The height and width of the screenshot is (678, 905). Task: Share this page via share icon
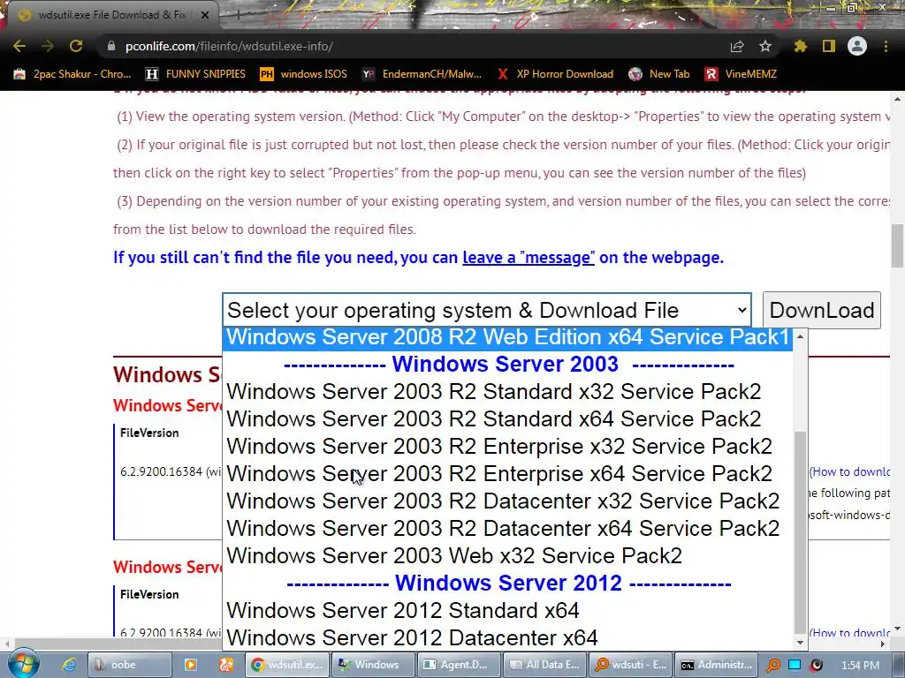tap(737, 46)
